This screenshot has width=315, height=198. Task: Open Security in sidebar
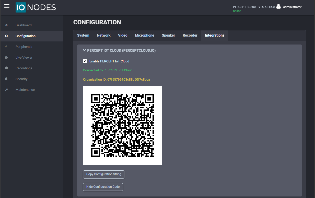32,79
